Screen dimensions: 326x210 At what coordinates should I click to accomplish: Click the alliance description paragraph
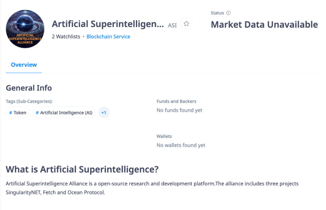coord(152,188)
